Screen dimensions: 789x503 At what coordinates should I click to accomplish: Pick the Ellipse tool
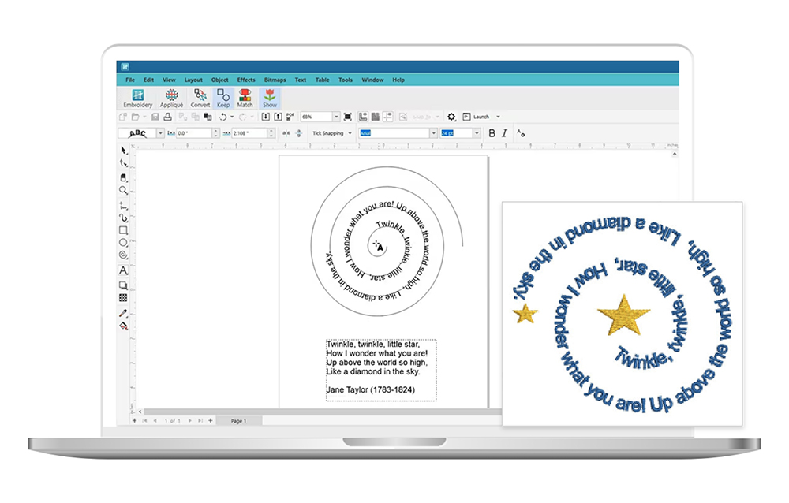click(124, 243)
